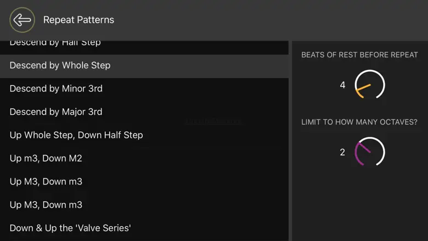The height and width of the screenshot is (241, 428).
Task: Click 'LIMIT TO HOW MANY OCTAVES?' label
Action: (x=359, y=122)
